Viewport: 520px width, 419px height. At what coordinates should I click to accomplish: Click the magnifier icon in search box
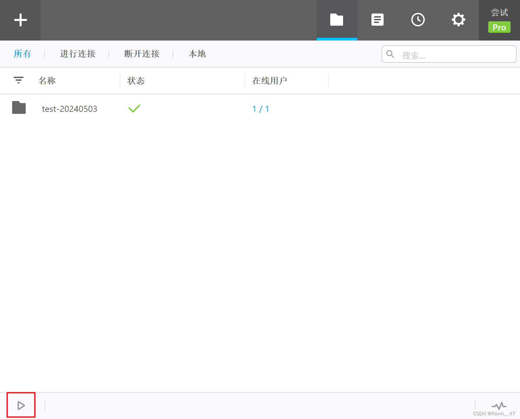[x=390, y=54]
